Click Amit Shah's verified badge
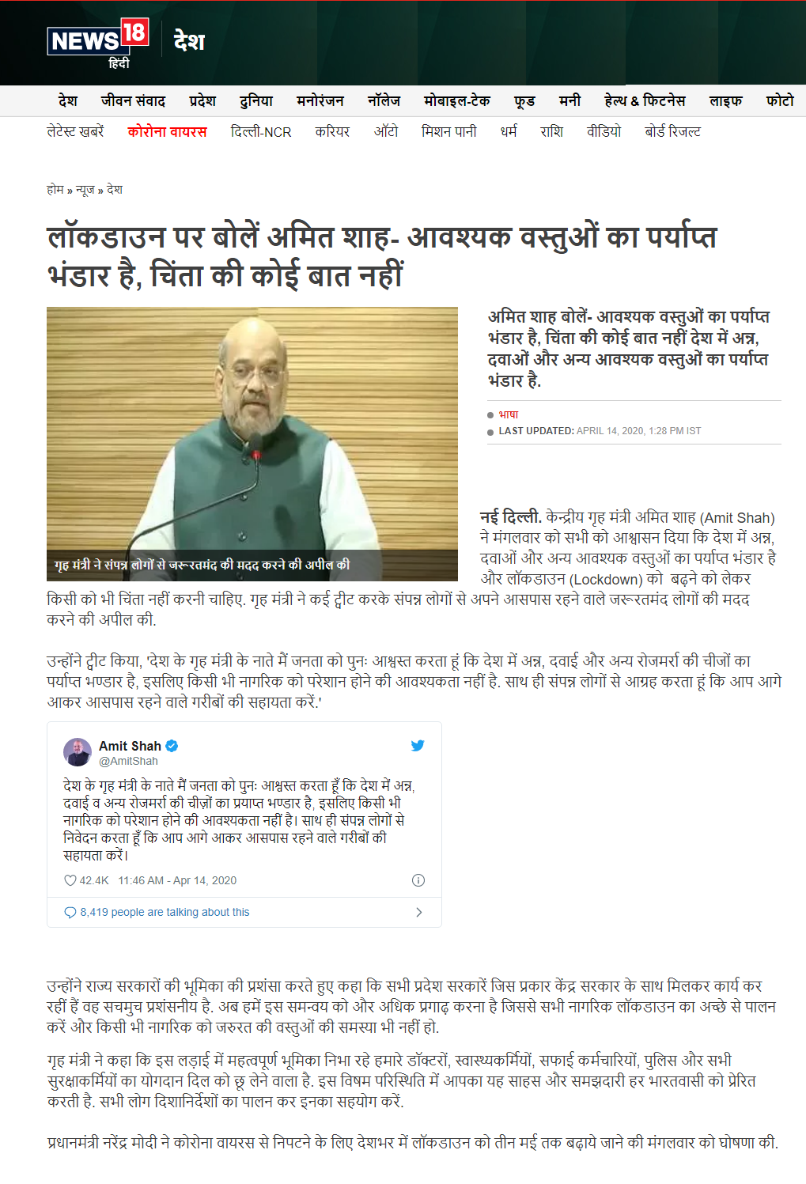Viewport: 806px width, 1184px height. tap(172, 745)
